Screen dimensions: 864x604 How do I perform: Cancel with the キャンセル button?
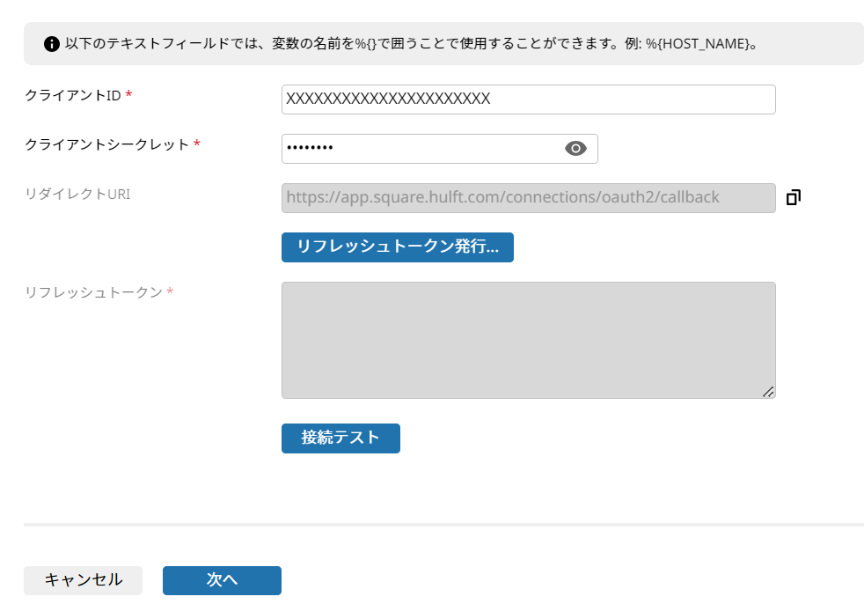[84, 580]
